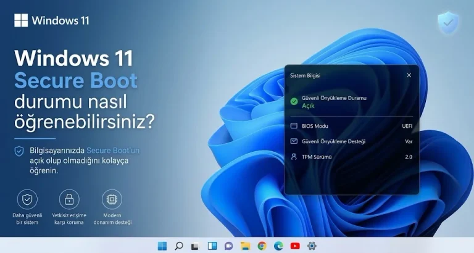Open the Widgets panel icon in taskbar
Image resolution: width=474 pixels, height=253 pixels.
[212, 246]
